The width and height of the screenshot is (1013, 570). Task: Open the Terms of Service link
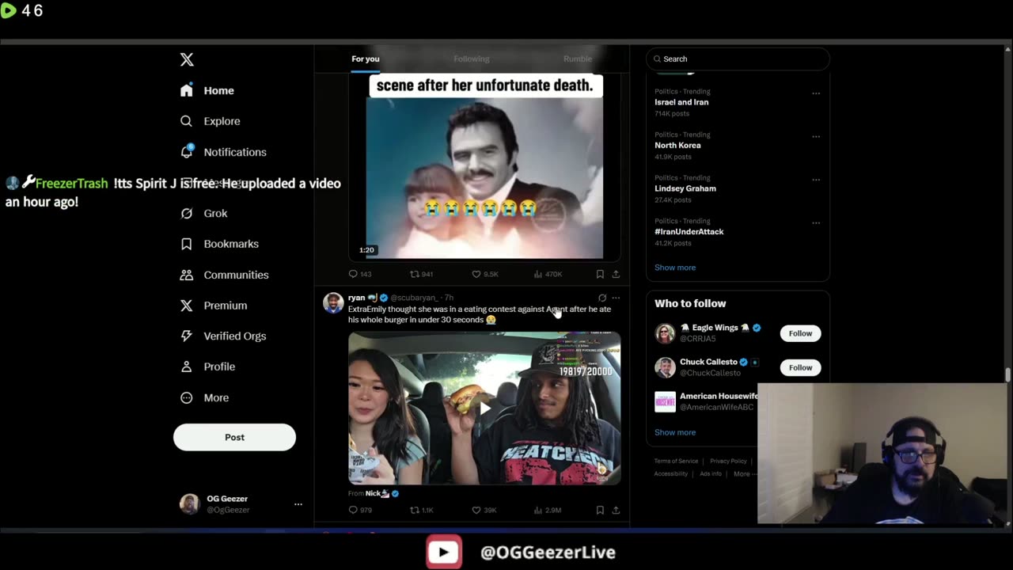click(676, 461)
